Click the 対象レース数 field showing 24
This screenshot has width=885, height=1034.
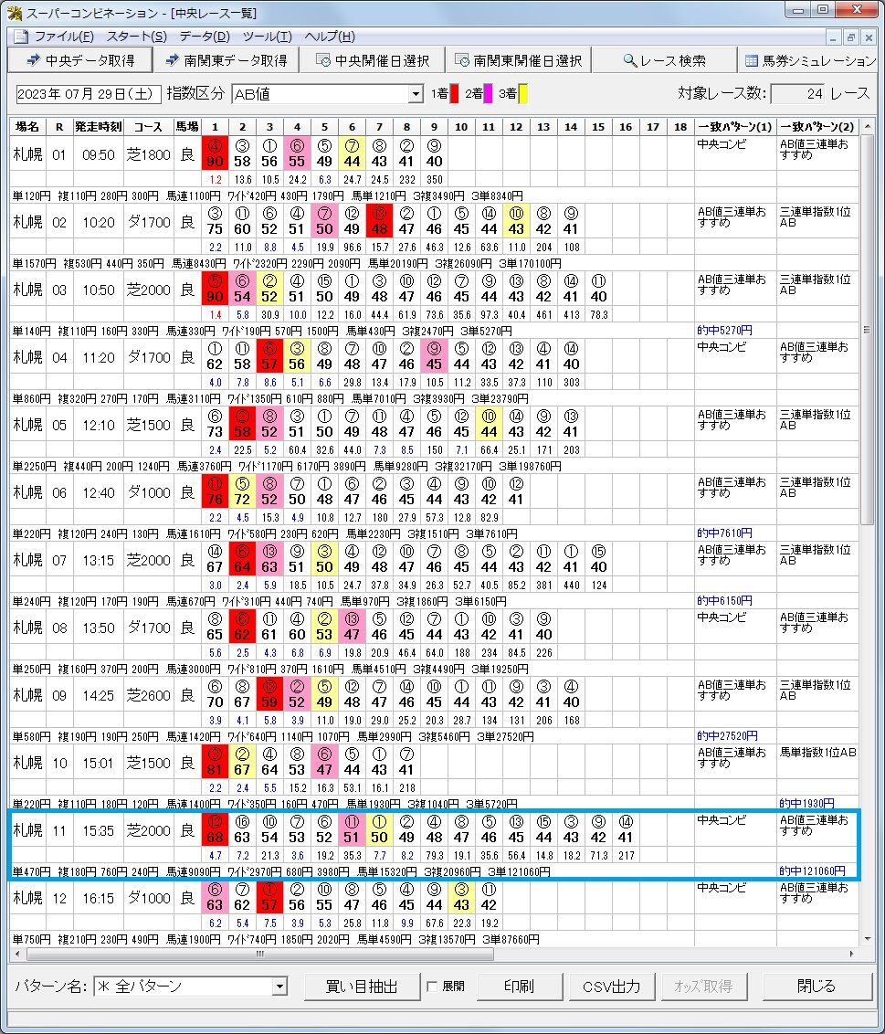click(x=797, y=94)
